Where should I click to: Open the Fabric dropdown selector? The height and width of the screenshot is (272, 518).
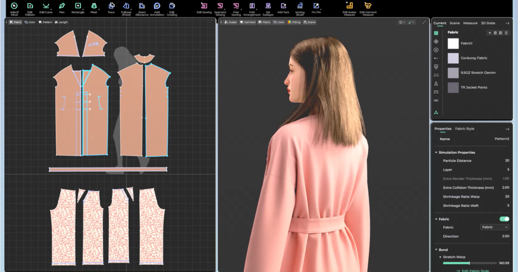click(x=494, y=227)
